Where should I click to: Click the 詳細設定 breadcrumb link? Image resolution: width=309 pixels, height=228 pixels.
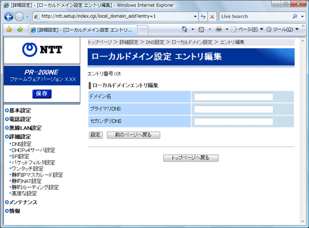pos(129,42)
